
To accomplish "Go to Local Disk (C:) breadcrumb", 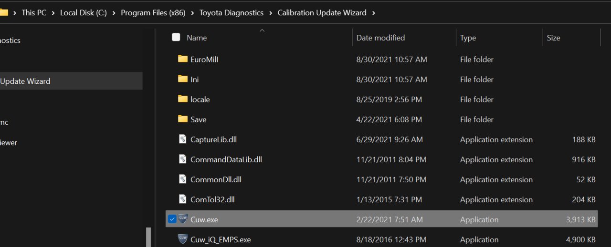I will pyautogui.click(x=84, y=13).
